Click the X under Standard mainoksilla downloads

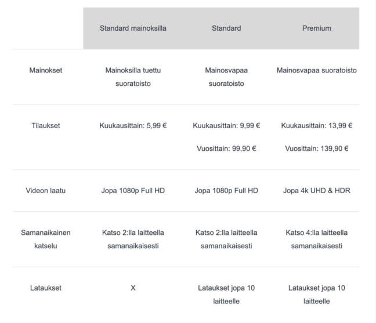pos(133,288)
